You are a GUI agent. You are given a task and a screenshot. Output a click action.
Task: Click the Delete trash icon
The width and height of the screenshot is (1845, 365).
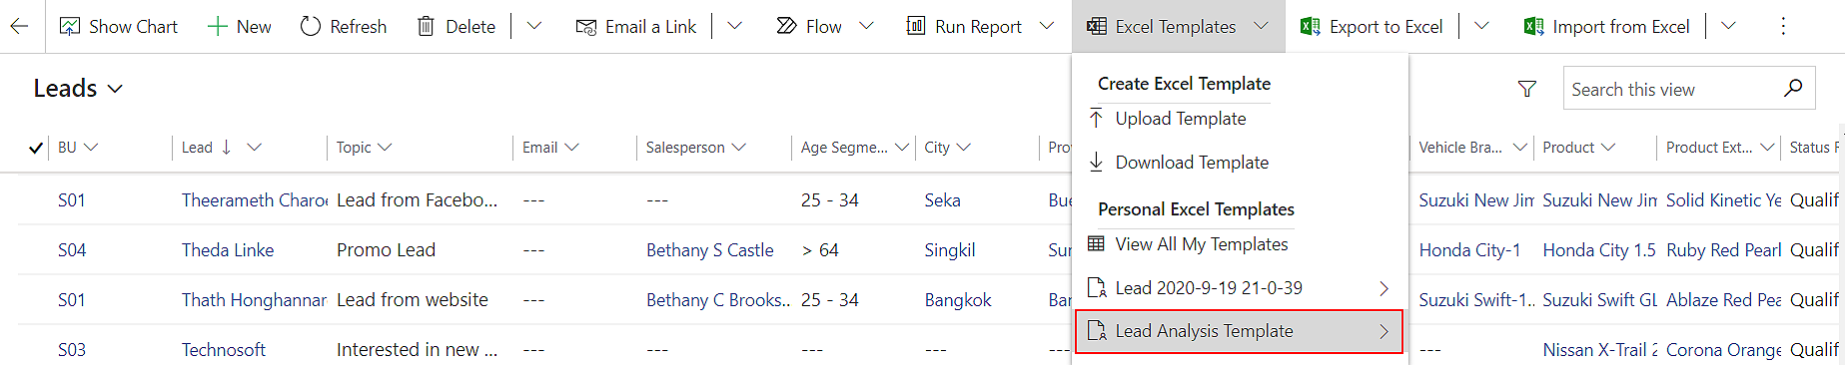(426, 27)
